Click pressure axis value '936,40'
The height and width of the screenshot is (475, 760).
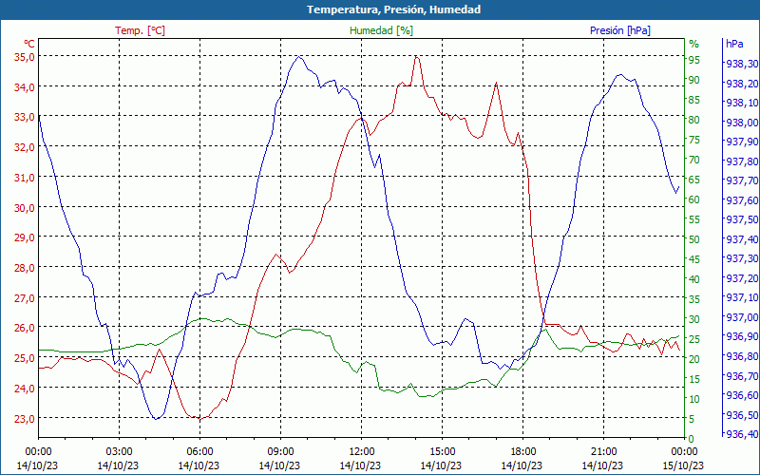742,434
